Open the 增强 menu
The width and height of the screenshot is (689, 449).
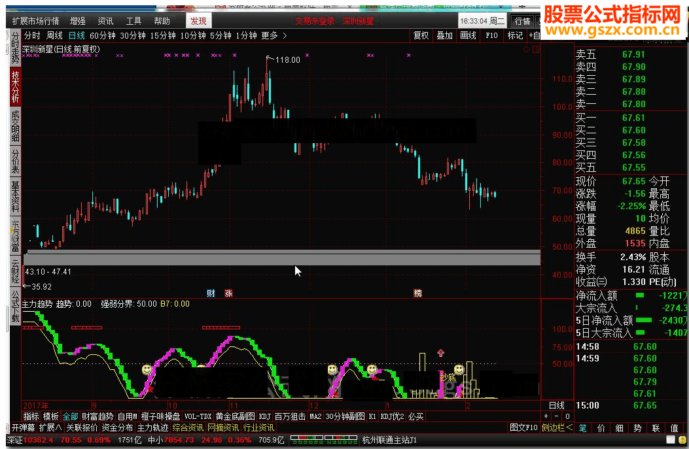pyautogui.click(x=78, y=21)
